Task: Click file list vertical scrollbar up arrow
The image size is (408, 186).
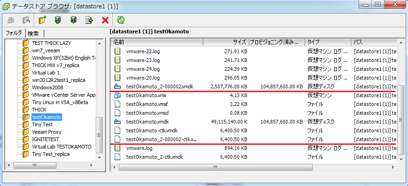Action: point(401,42)
